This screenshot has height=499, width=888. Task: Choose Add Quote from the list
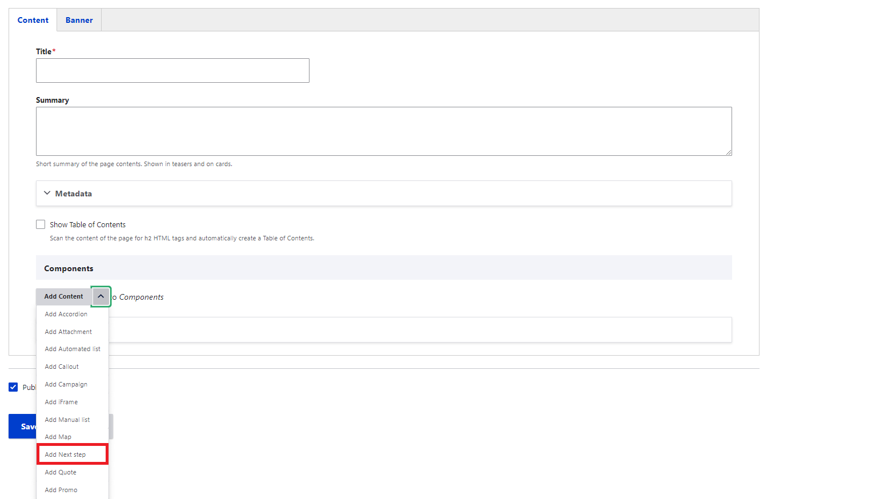click(x=61, y=472)
